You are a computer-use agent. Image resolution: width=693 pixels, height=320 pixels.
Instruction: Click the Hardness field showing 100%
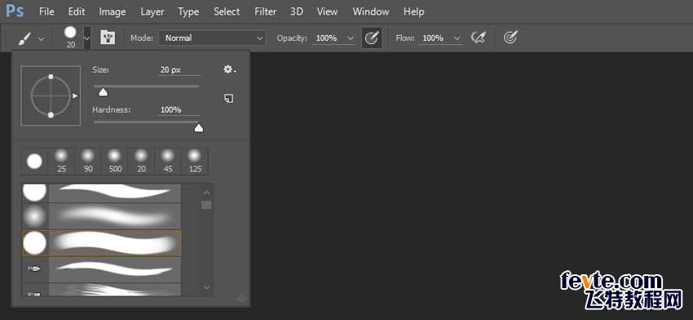[179, 109]
